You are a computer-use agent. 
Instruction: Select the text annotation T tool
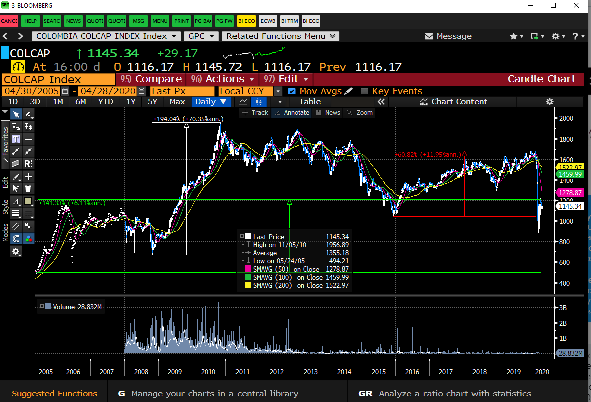click(16, 139)
